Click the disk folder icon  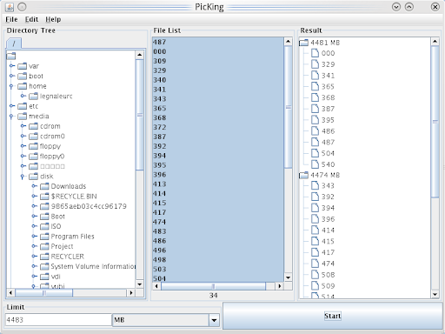coord(33,177)
